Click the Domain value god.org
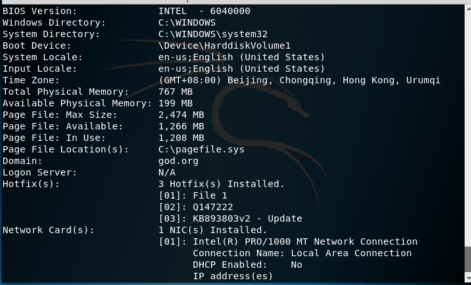The image size is (471, 285). coord(178,161)
